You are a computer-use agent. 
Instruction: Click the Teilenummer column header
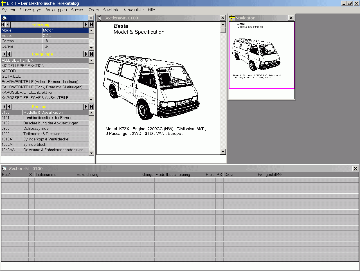(x=55, y=175)
